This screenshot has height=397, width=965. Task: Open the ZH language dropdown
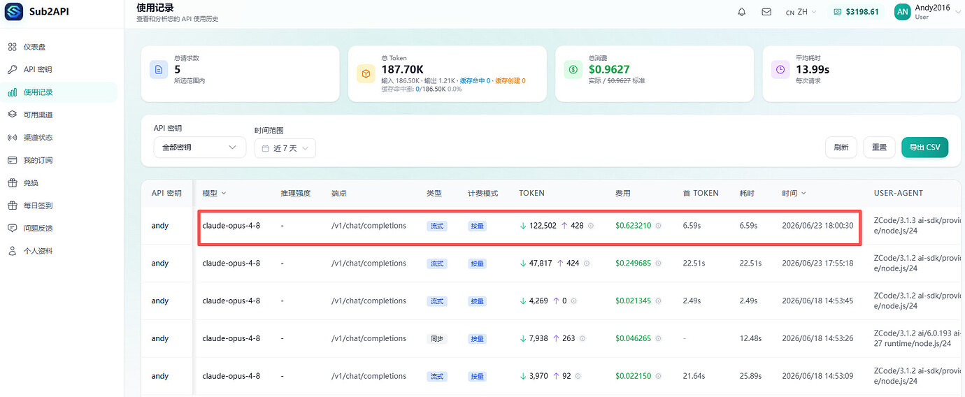[801, 12]
